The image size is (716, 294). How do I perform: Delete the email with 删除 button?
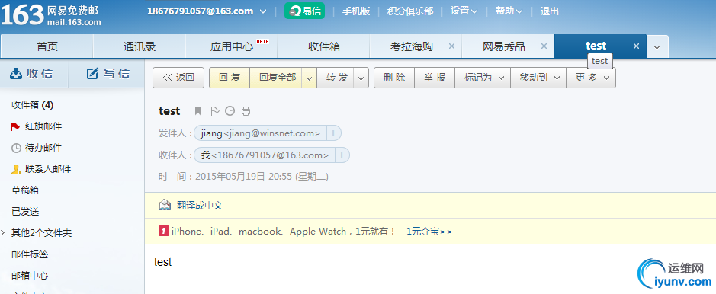tap(394, 78)
